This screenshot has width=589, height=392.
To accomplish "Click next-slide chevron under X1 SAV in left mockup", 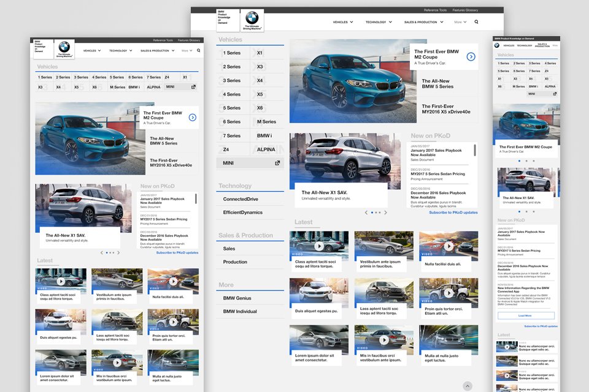I will [x=118, y=252].
